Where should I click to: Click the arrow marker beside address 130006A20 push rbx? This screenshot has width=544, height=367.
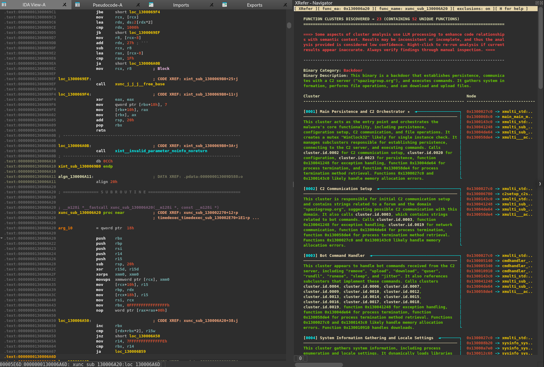tap(2, 238)
